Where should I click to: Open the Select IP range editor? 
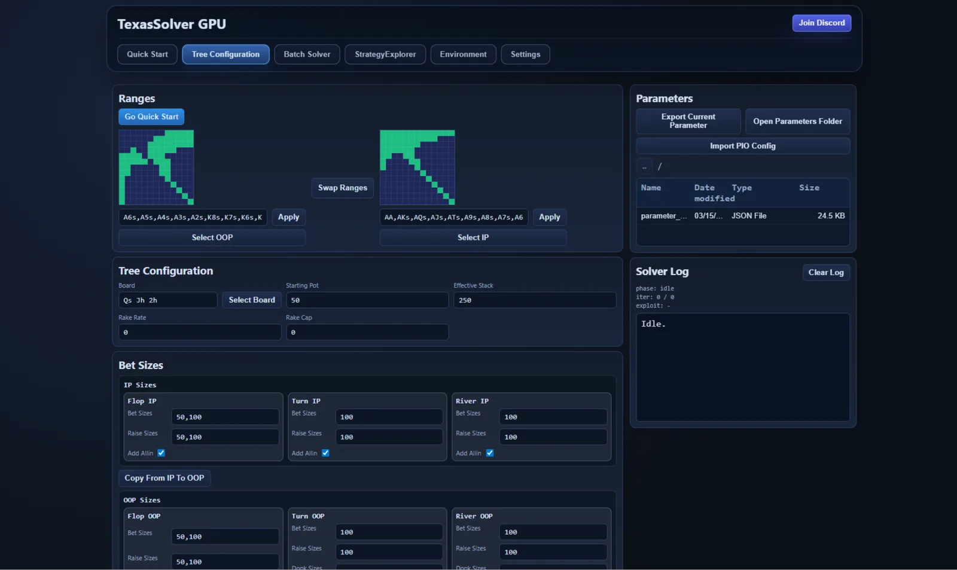click(473, 237)
